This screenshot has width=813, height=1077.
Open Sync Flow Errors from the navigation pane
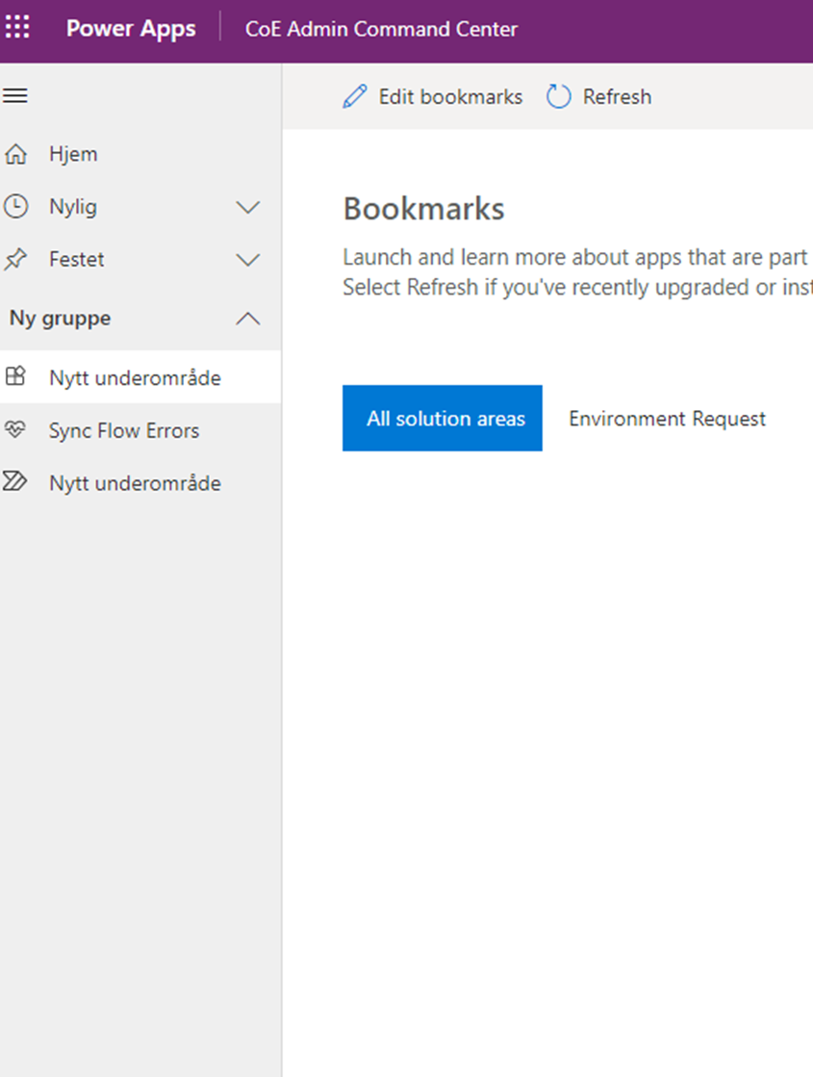tap(126, 430)
